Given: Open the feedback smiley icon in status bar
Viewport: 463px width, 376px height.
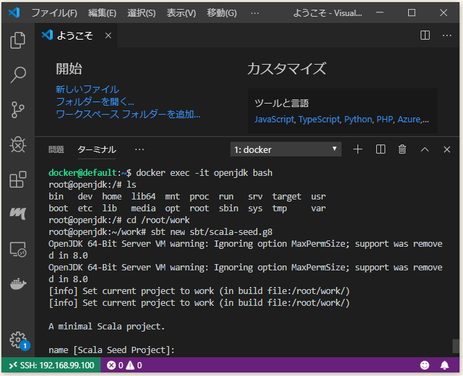Looking at the screenshot, I should coord(424,366).
